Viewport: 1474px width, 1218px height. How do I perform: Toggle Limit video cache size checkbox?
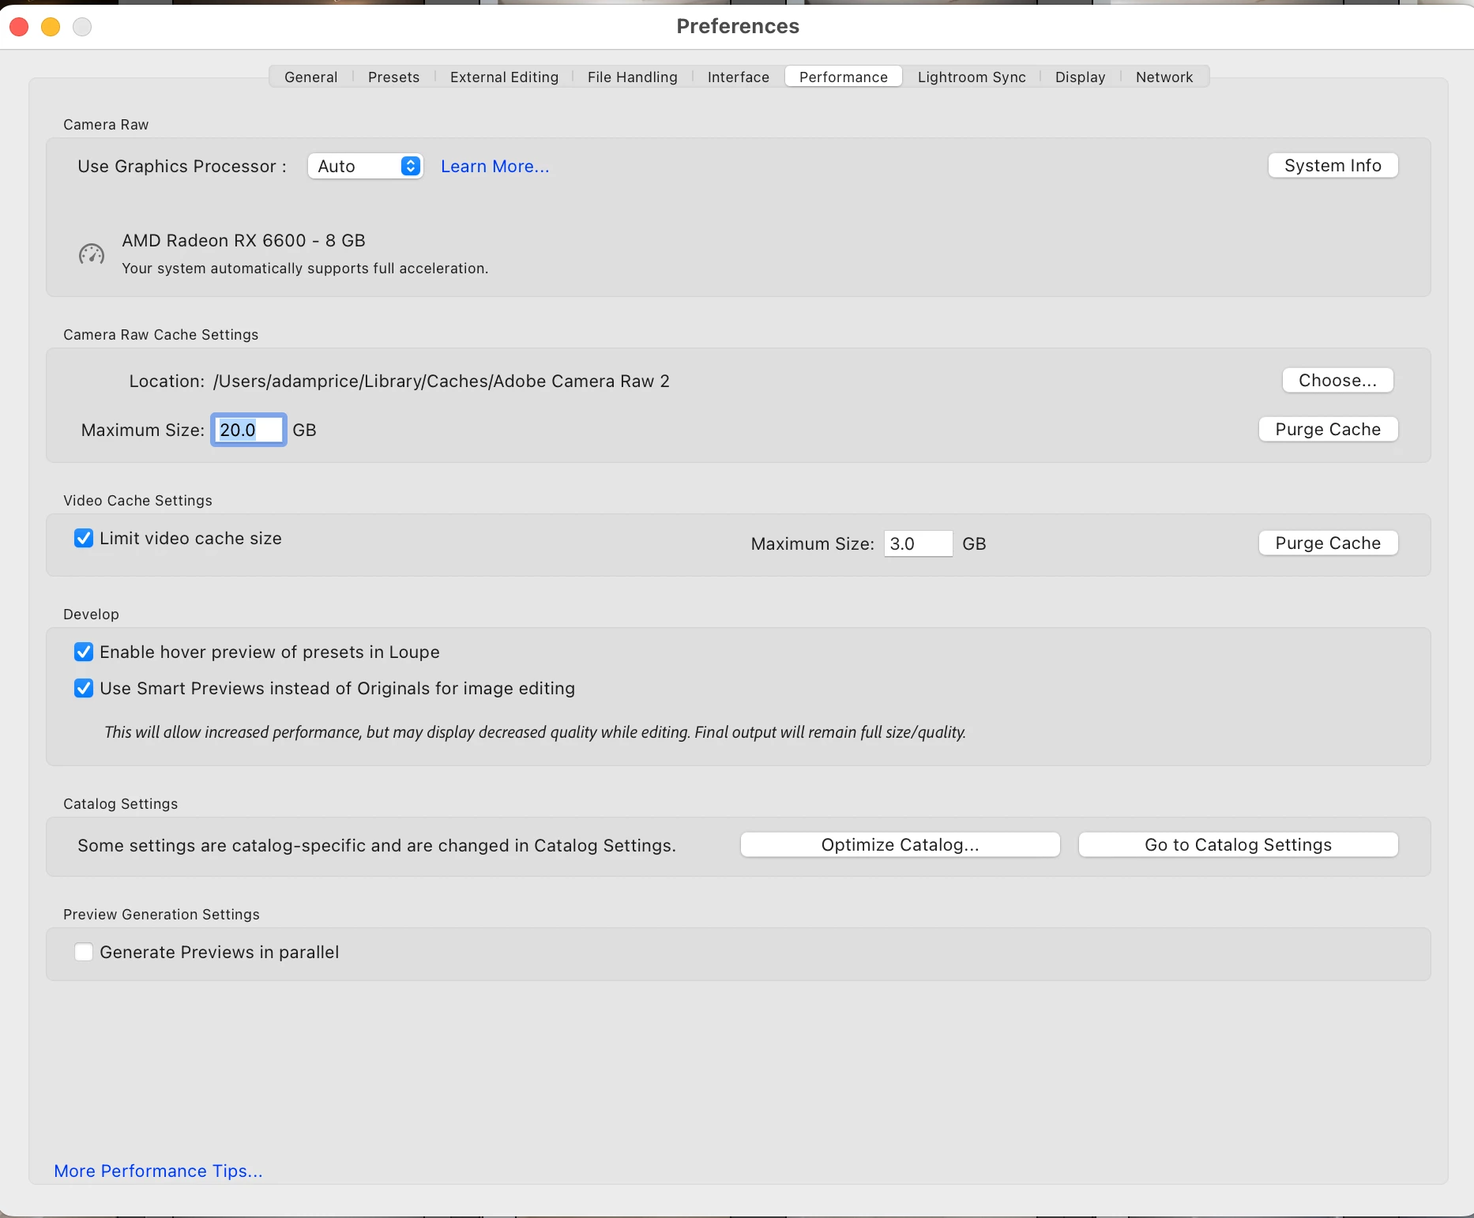tap(84, 538)
